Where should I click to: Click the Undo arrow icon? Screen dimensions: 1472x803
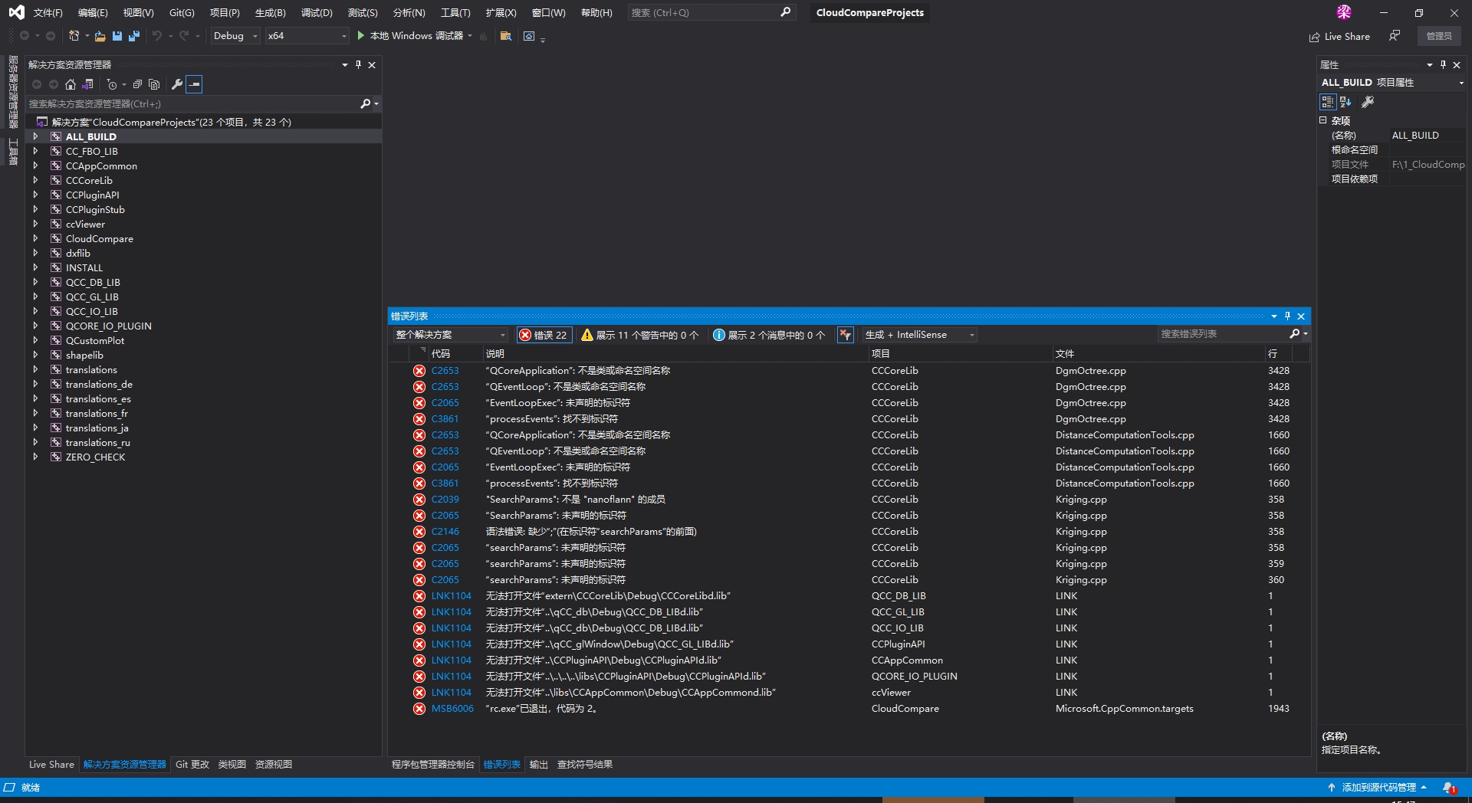[157, 36]
